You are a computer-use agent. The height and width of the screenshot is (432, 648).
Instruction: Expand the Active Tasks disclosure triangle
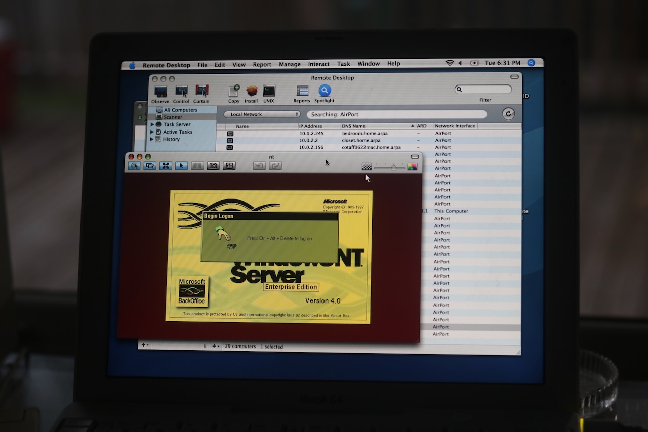click(152, 132)
